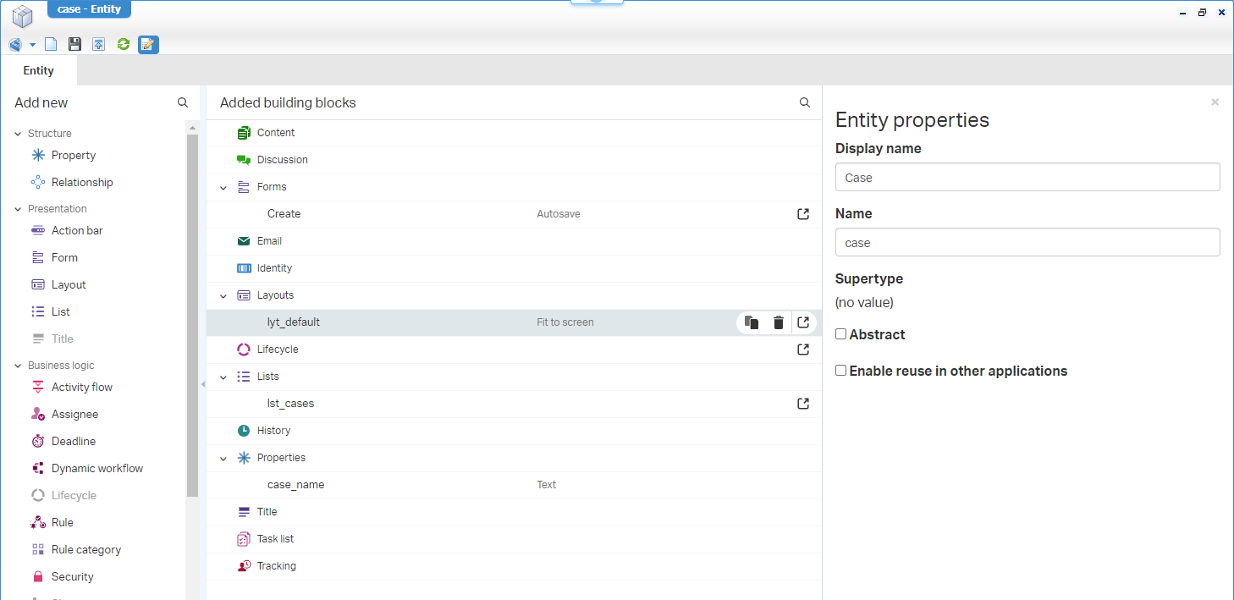Add a new Relationship building block

pyautogui.click(x=81, y=182)
